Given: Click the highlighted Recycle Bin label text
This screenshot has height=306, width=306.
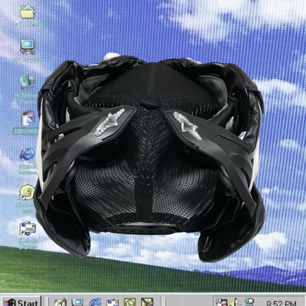Looking at the screenshot, I should pyautogui.click(x=26, y=131).
